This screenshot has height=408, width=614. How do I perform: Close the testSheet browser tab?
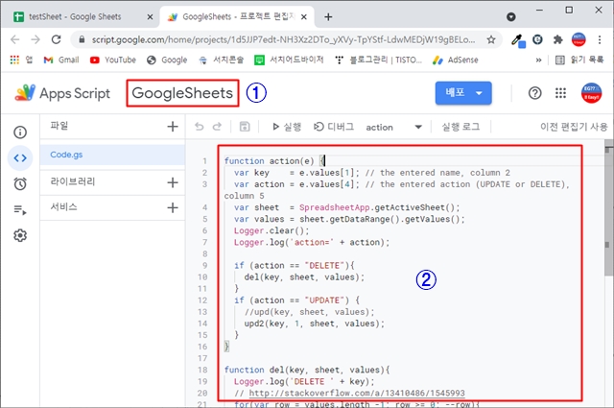point(150,17)
